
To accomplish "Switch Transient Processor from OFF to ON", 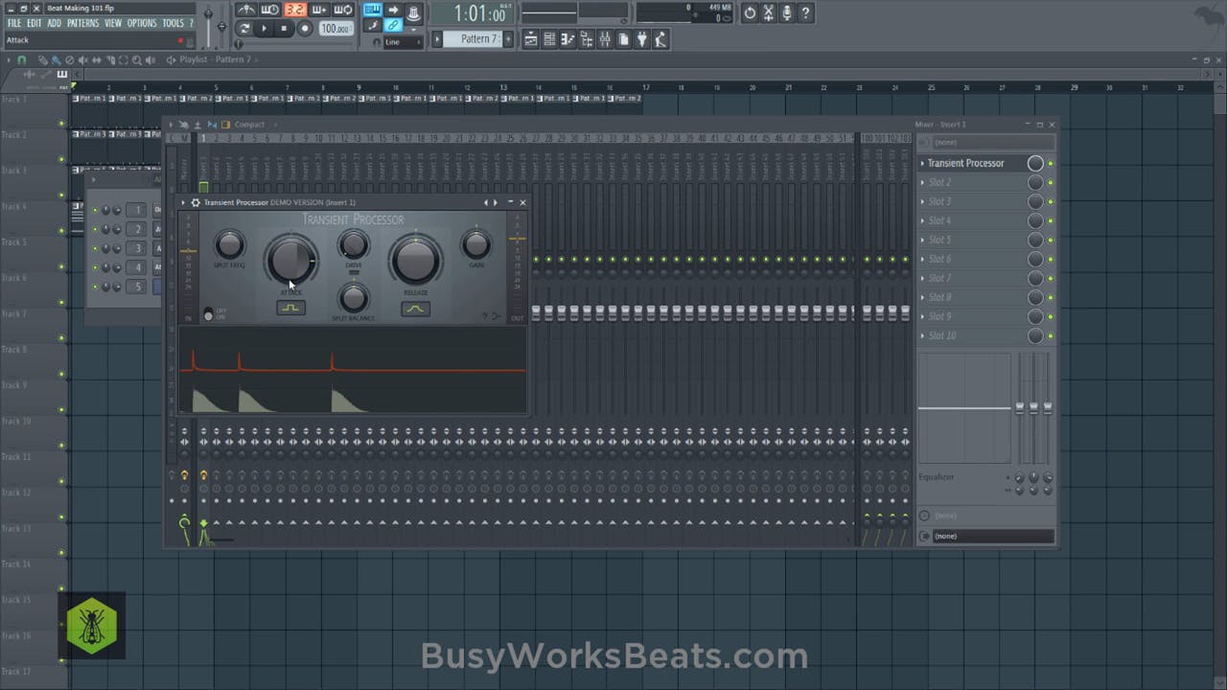I will (209, 313).
